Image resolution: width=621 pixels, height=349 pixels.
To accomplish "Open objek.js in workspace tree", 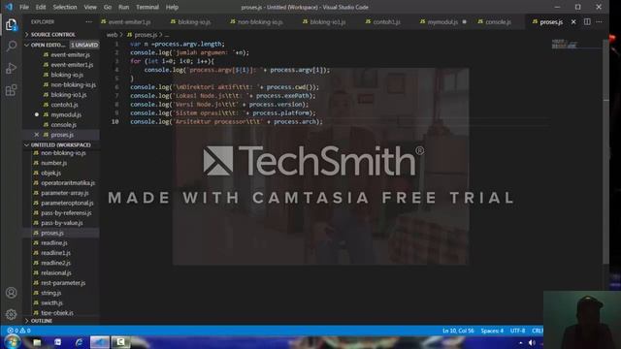I will [50, 173].
